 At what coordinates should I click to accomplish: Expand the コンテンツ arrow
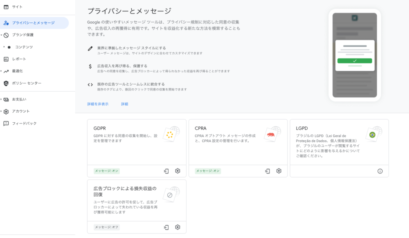(x=4, y=47)
